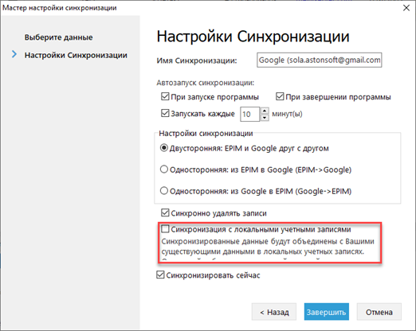Click the 'Настройки Синхронизации' page heading
Viewport: 416px width, 331px height.
pyautogui.click(x=253, y=37)
